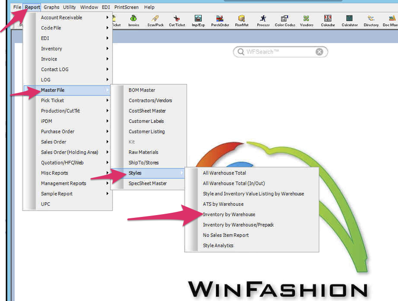Expand Misc Reports submenu

[x=68, y=173]
